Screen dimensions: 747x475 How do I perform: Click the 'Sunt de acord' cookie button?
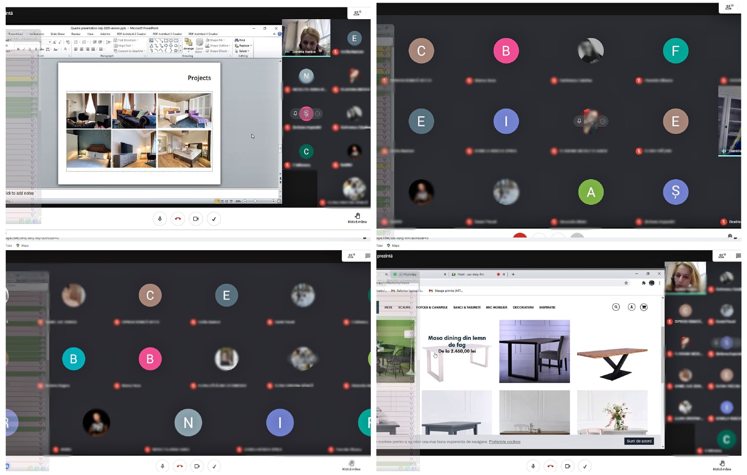[639, 441]
